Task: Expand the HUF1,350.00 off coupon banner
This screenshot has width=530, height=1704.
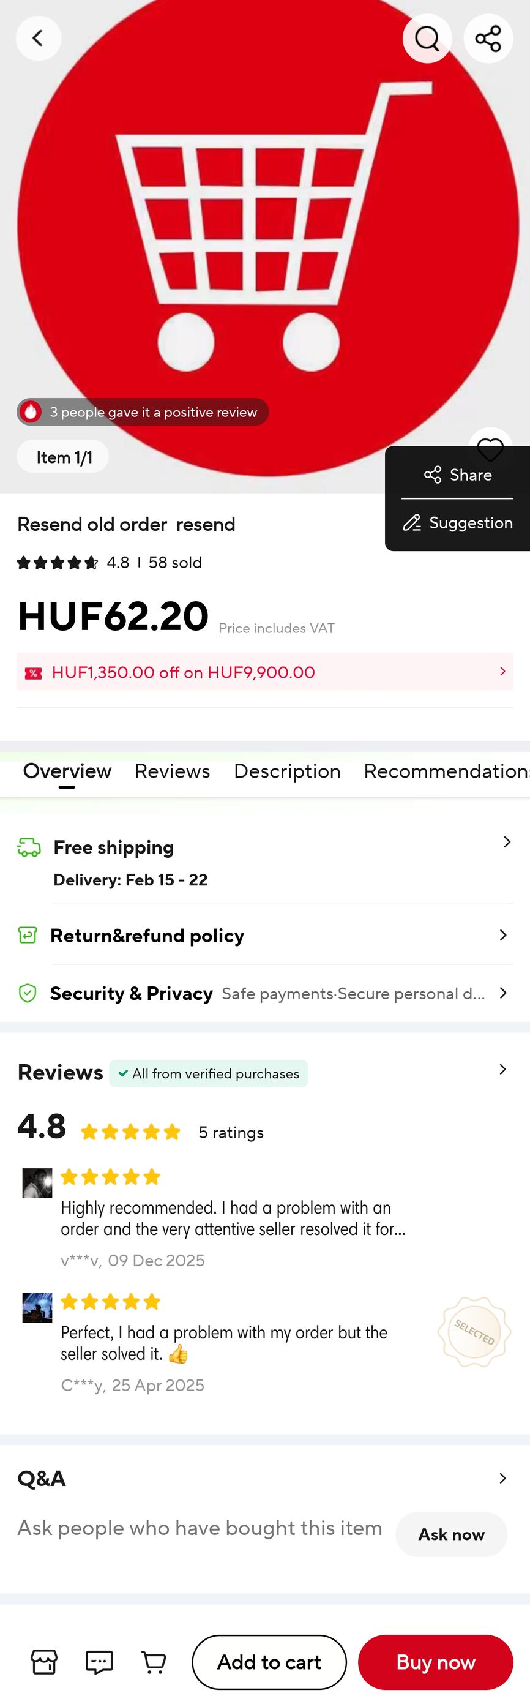Action: click(x=264, y=672)
